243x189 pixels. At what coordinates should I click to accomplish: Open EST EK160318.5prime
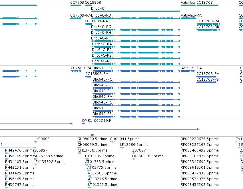[x=148, y=156]
